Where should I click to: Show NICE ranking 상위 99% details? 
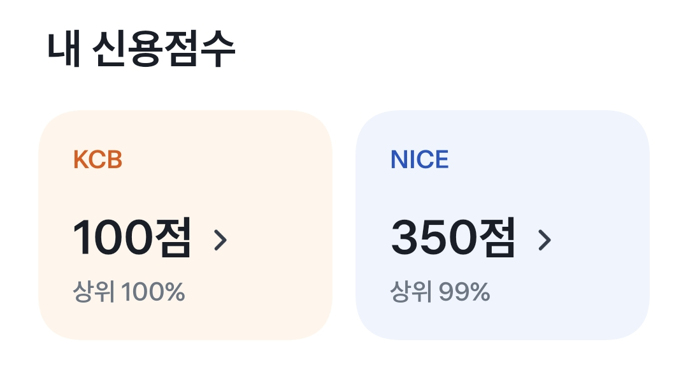tap(440, 292)
